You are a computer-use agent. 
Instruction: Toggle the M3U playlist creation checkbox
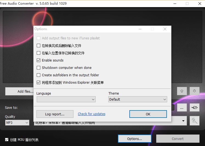[x=7, y=140]
